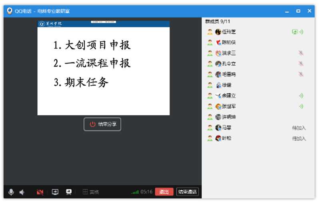Click the red 退出 button
Image resolution: width=319 pixels, height=202 pixels.
[x=164, y=192]
